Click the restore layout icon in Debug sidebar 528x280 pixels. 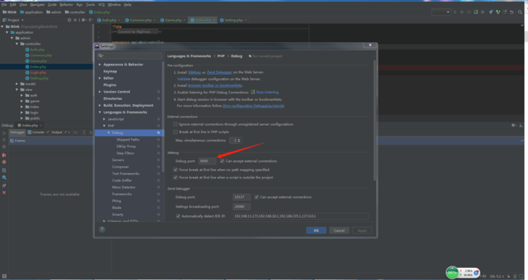point(4,170)
